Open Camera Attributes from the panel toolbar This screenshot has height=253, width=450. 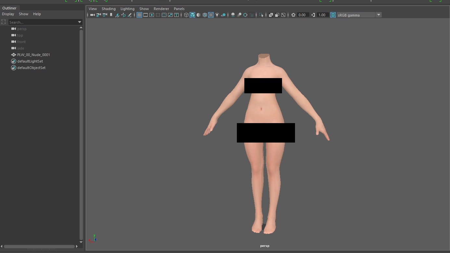105,15
